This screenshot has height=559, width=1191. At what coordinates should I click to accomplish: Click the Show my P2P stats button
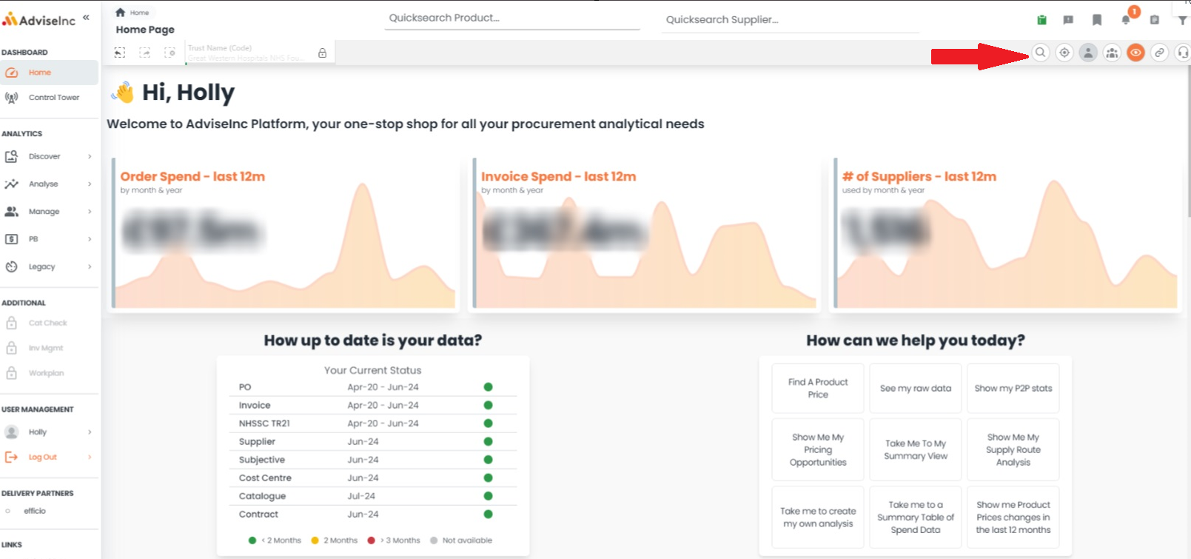tap(1013, 388)
